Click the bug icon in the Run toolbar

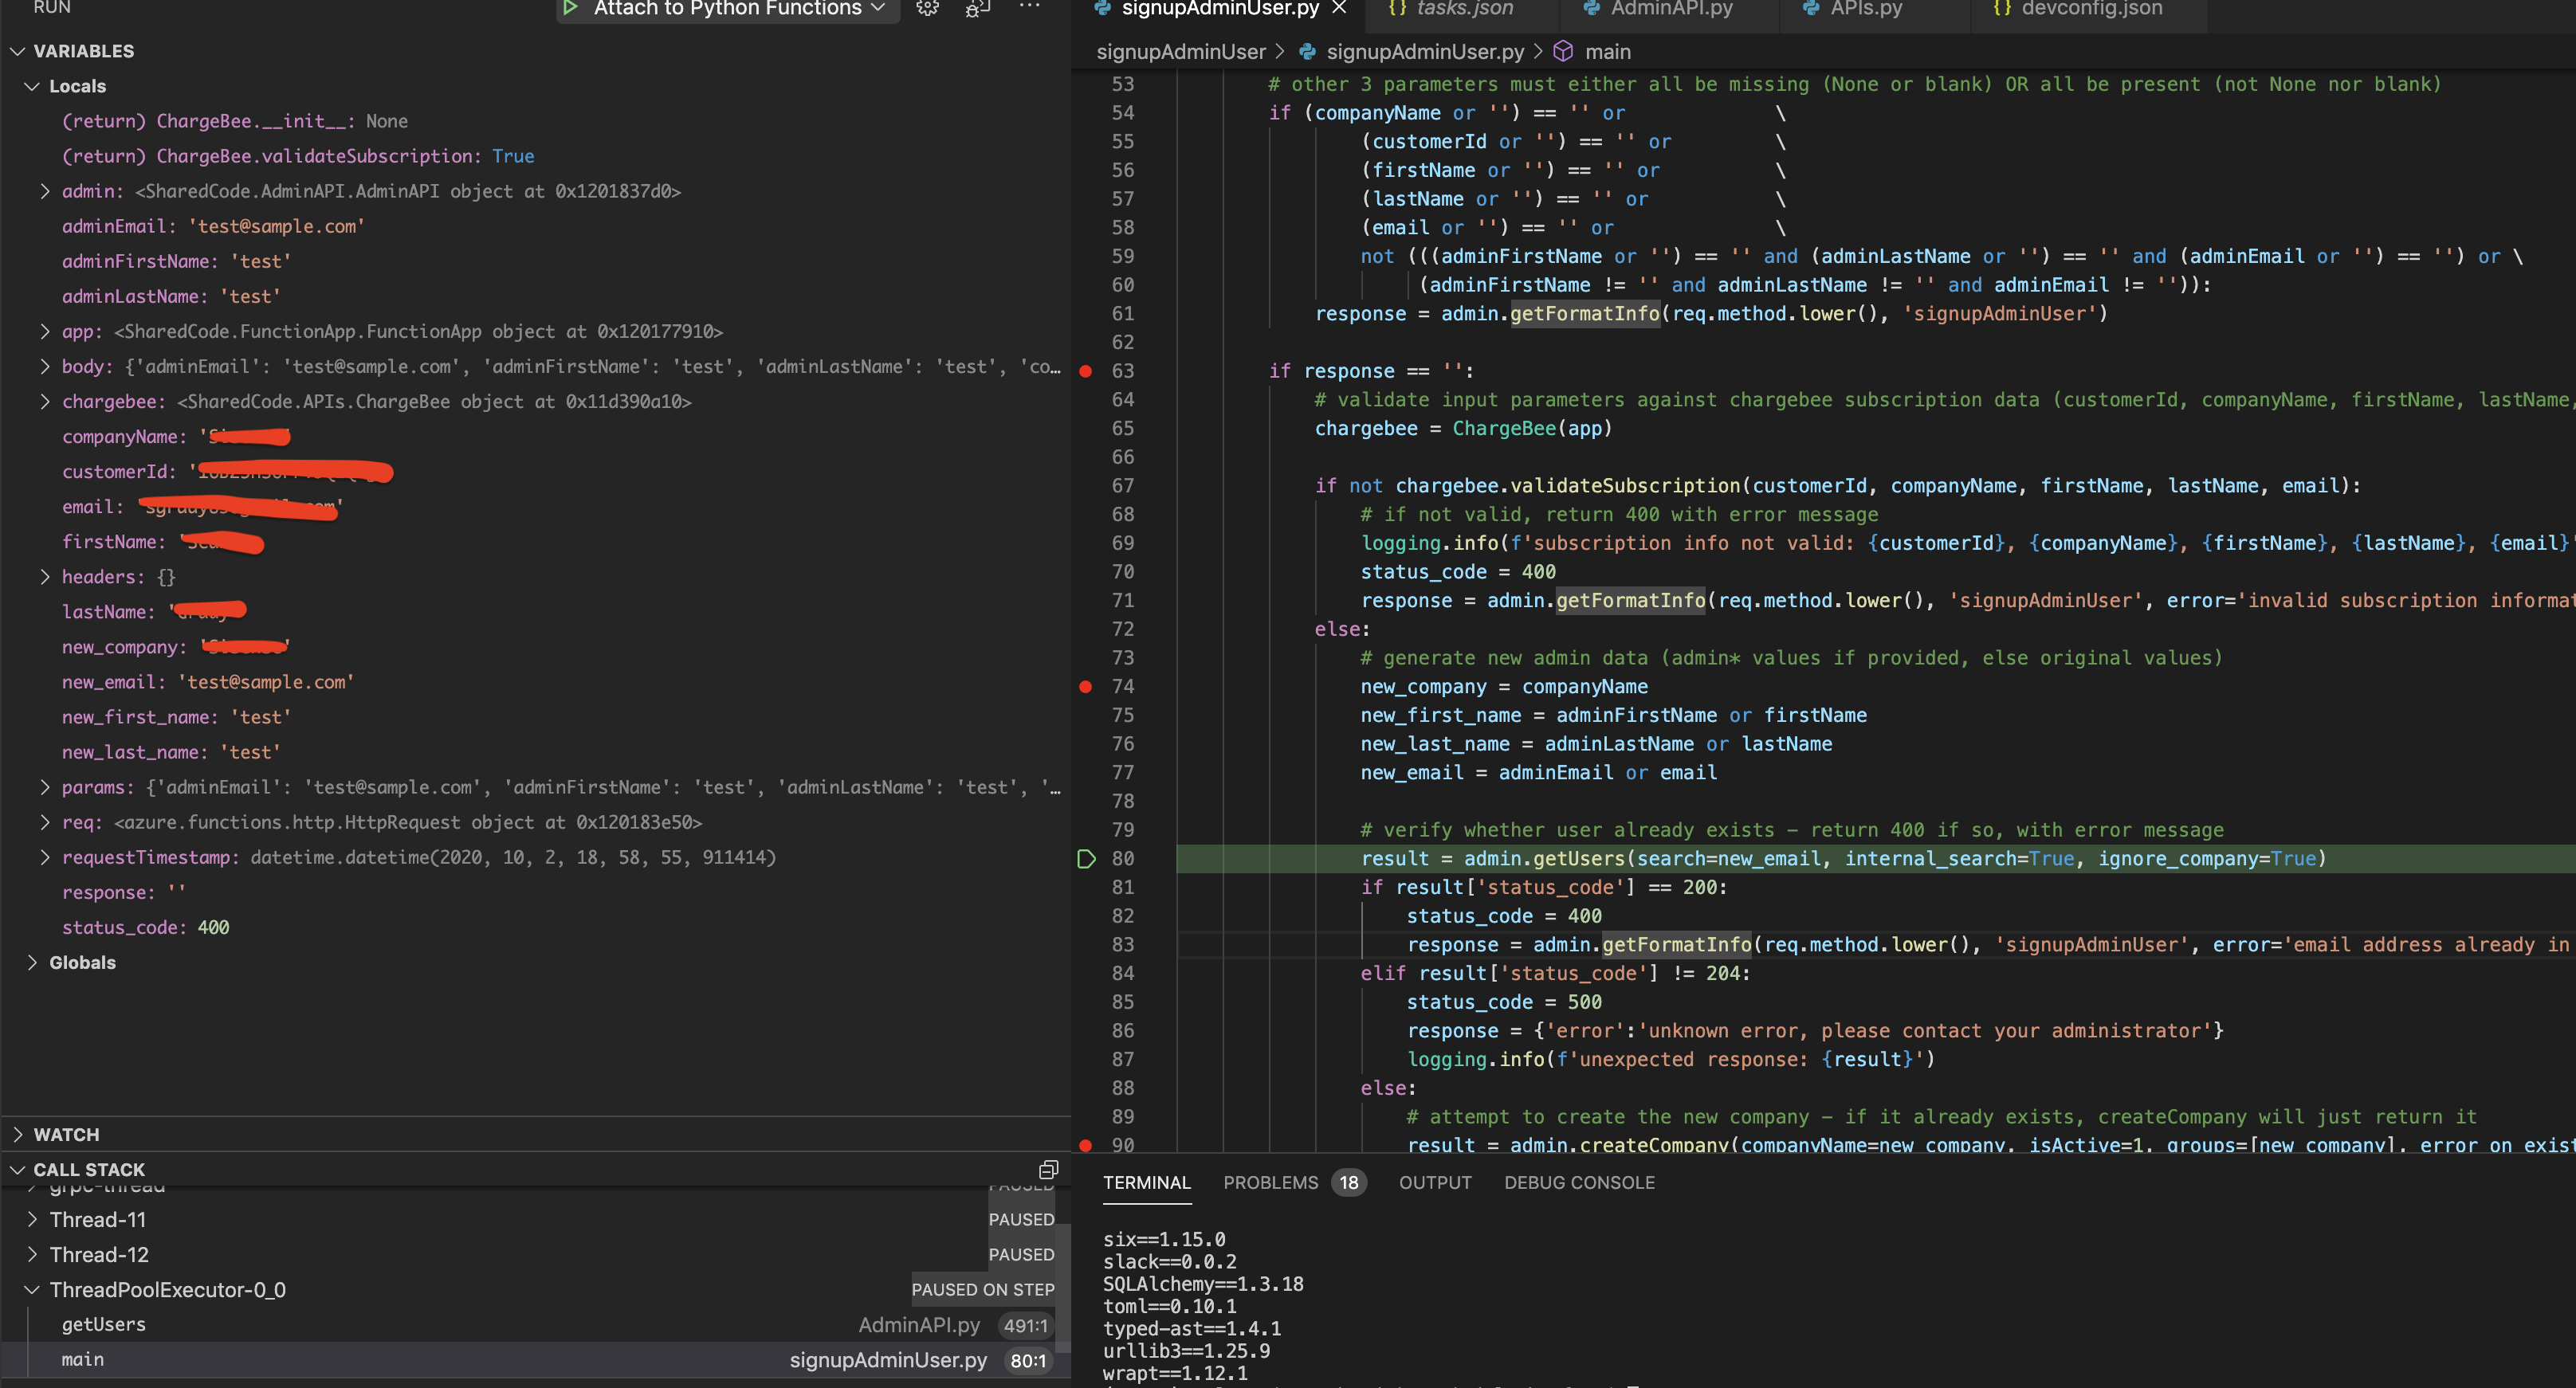click(976, 9)
